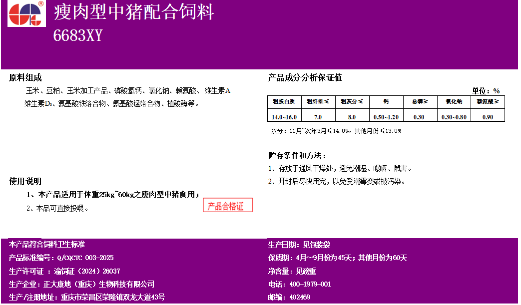Select the postal code 402469
Viewport: 521px width, 305px height.
pos(299,297)
